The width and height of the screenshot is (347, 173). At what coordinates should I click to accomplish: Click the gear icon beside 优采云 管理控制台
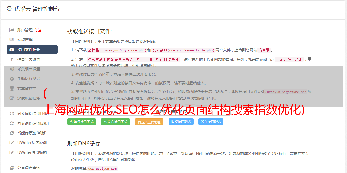click(x=9, y=9)
